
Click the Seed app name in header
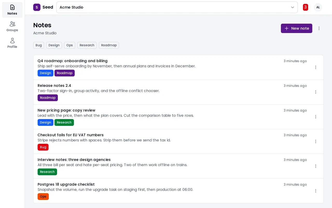[x=48, y=7]
